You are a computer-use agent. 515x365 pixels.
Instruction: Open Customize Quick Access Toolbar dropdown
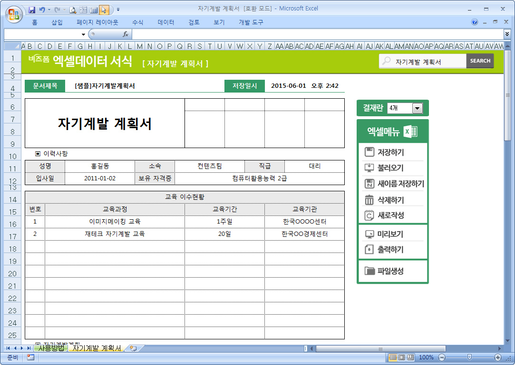point(118,9)
